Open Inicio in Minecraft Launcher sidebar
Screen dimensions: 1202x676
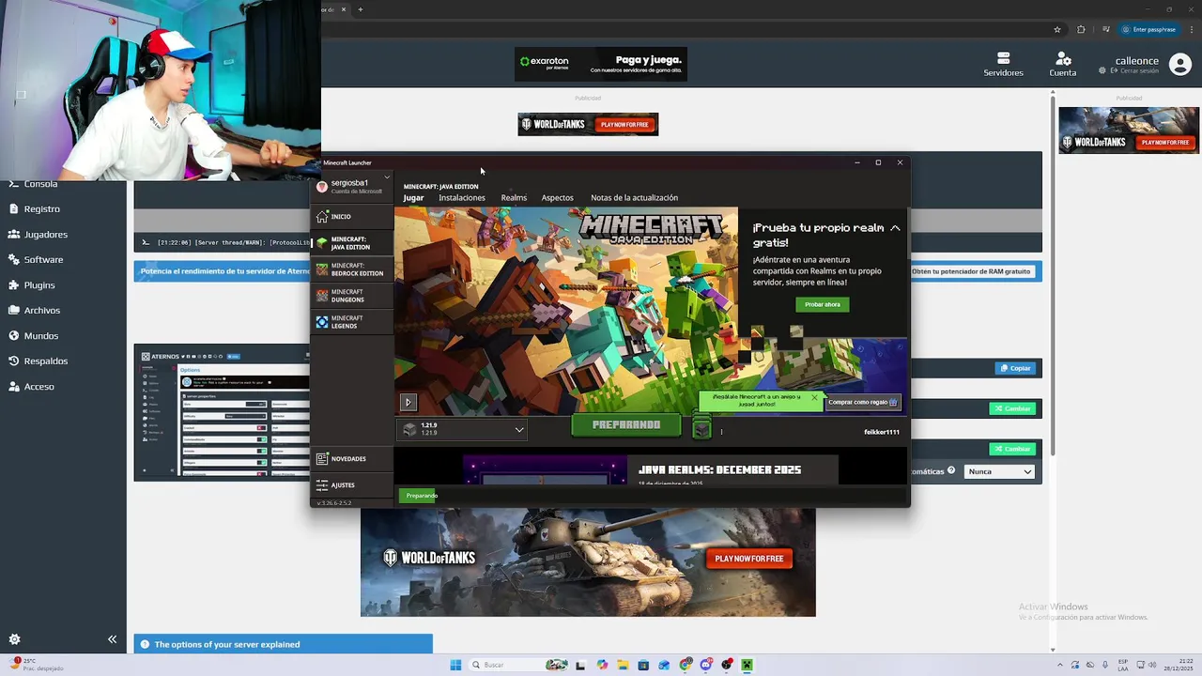(x=351, y=217)
